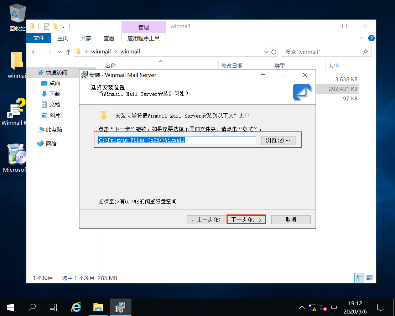Open Task View from the taskbar
This screenshot has width=395, height=316.
(53, 307)
